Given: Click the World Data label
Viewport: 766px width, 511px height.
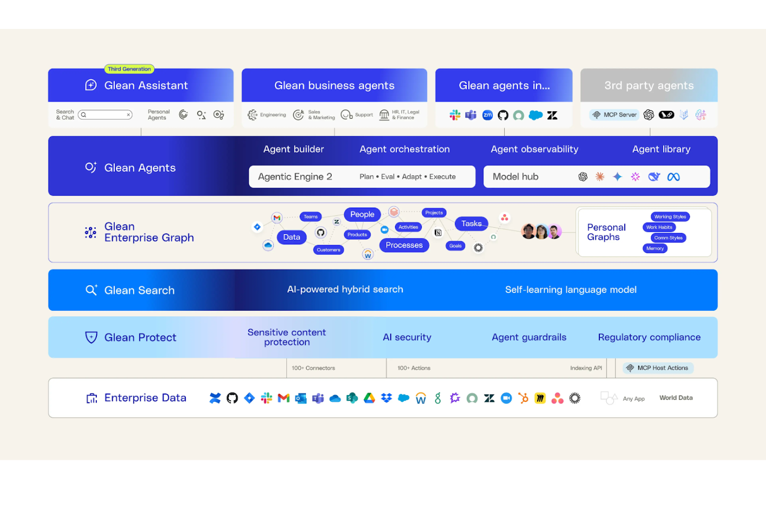Looking at the screenshot, I should tap(676, 398).
